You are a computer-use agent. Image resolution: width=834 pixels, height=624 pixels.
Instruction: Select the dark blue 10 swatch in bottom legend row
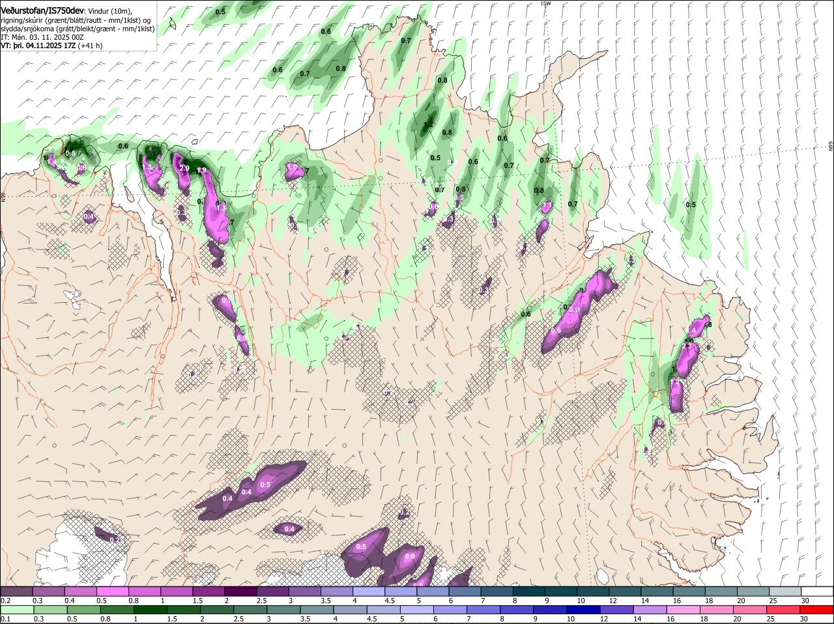click(583, 610)
